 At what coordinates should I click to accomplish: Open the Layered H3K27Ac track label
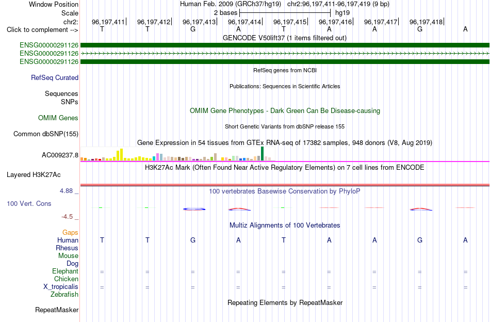(34, 175)
